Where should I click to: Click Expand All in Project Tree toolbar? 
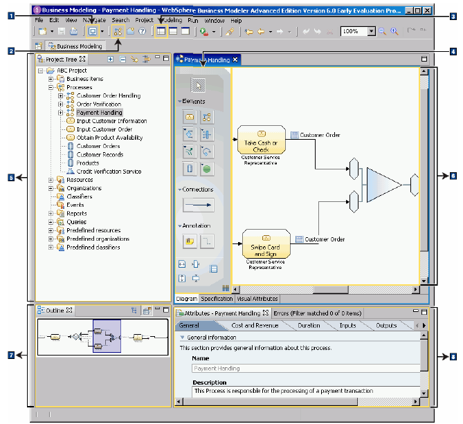click(x=111, y=59)
